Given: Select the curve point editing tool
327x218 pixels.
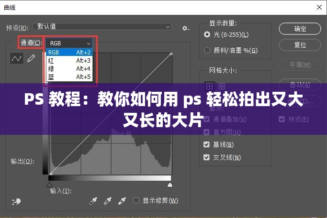Looking at the screenshot, I should 17,58.
